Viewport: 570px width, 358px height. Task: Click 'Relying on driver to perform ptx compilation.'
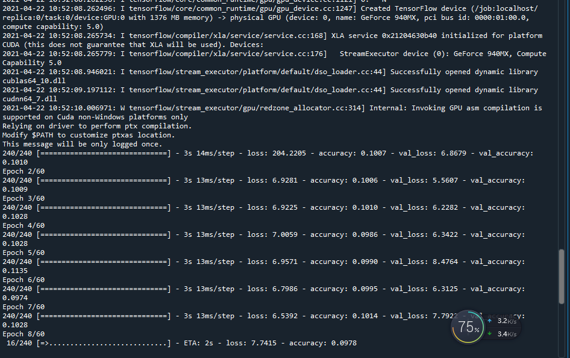(x=97, y=126)
